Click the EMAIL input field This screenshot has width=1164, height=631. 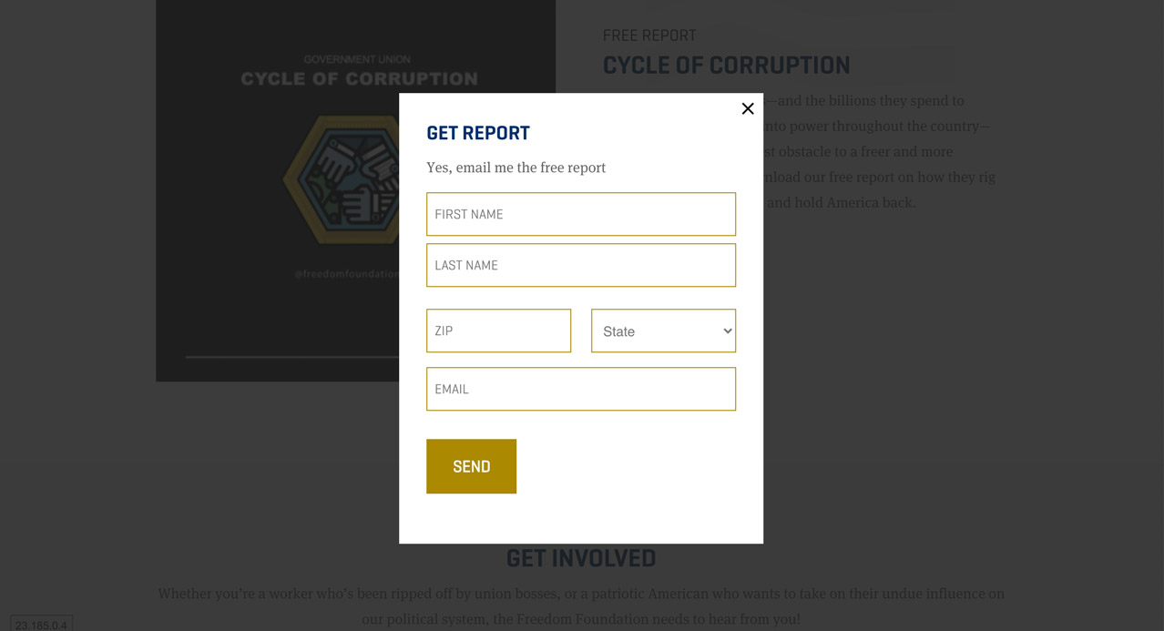click(x=581, y=389)
